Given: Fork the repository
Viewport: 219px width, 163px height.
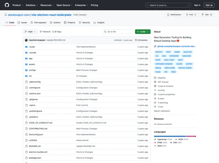Looking at the screenshot, I should 191,15.
